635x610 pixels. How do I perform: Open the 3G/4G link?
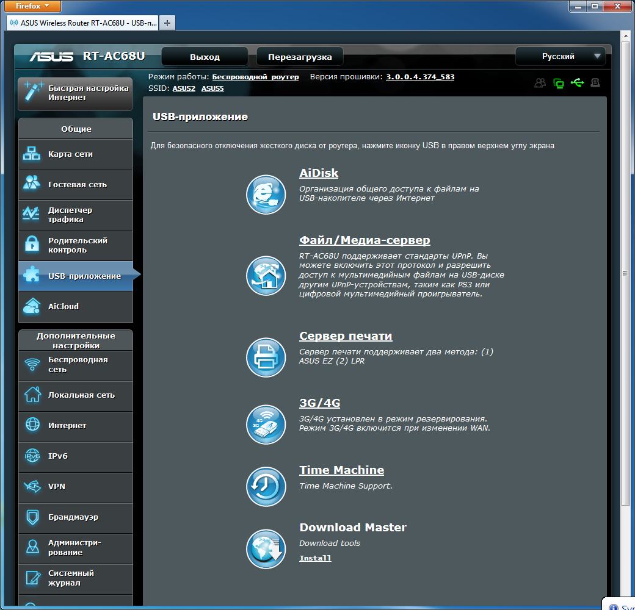tap(319, 403)
